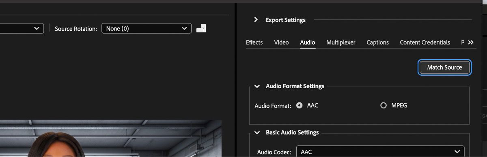
Task: Click the aspect ratio correction icon
Action: [x=201, y=28]
